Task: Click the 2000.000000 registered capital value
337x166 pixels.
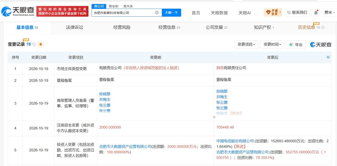Action: tap(110, 127)
